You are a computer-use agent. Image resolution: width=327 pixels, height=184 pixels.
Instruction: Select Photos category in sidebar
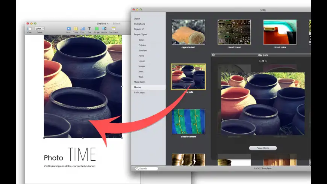click(148, 87)
